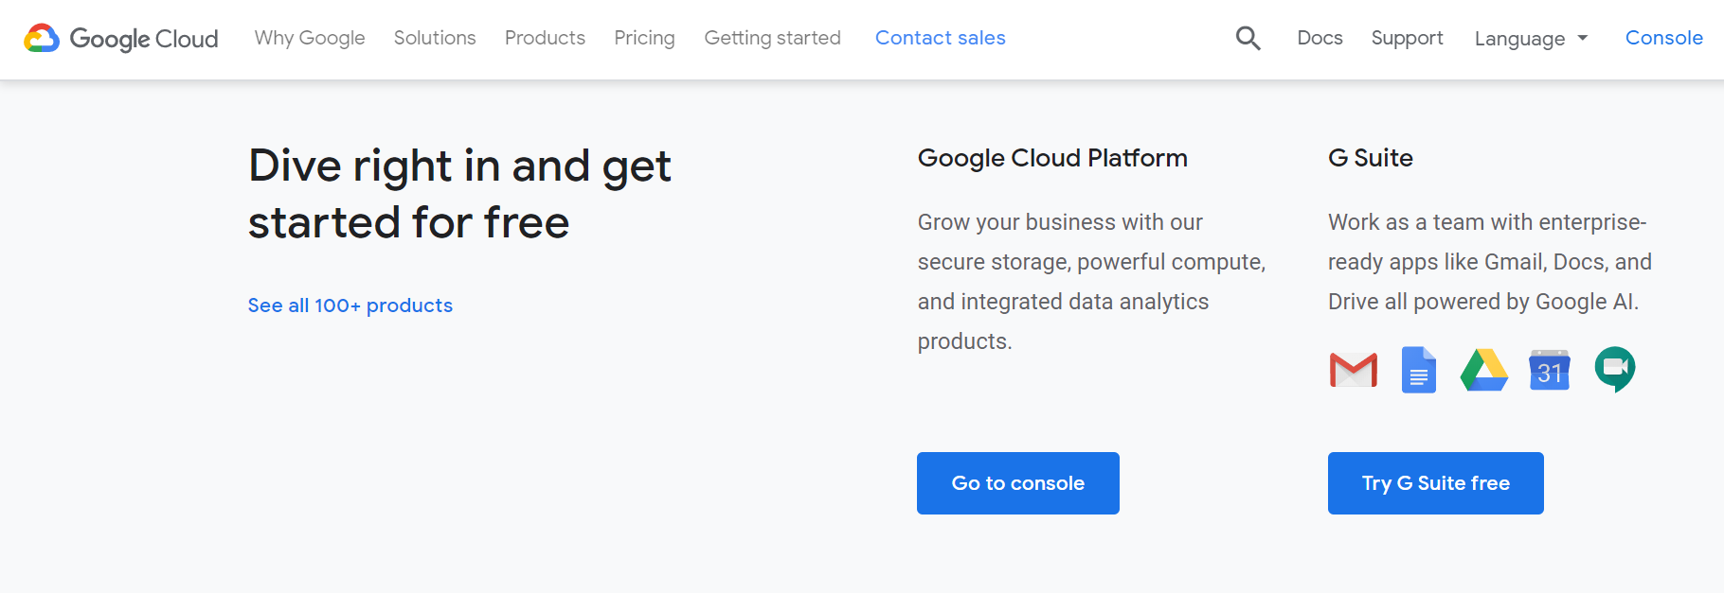Click the Dive right in headline
Screen dimensions: 1724x593
tap(460, 194)
